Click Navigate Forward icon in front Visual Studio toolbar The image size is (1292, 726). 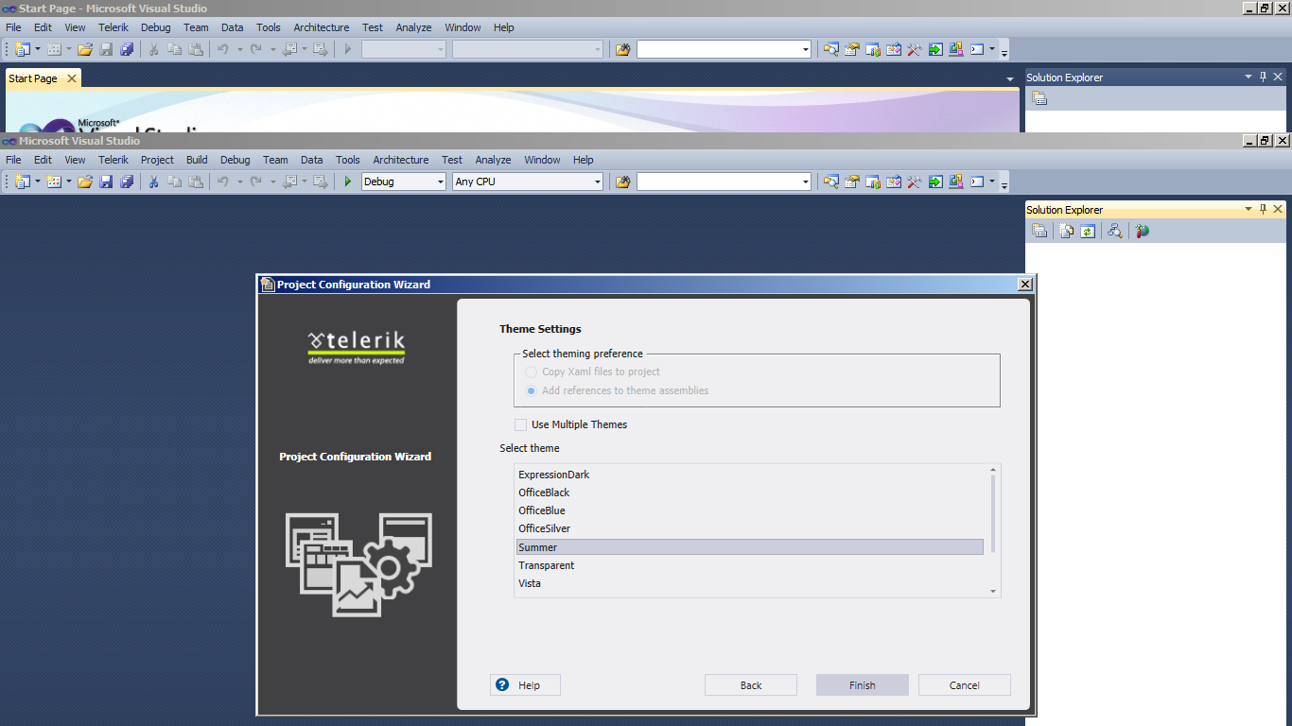[x=320, y=181]
